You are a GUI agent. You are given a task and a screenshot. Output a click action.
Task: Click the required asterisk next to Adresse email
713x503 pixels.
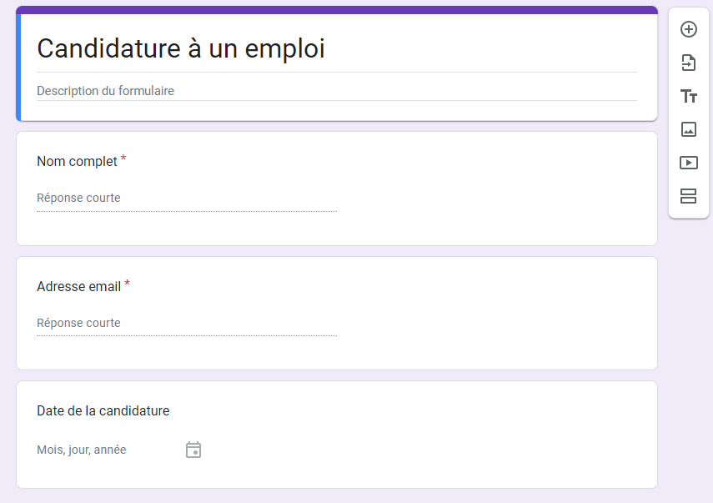click(127, 284)
